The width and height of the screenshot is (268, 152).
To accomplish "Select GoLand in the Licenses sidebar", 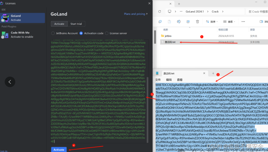I will 23,18.
